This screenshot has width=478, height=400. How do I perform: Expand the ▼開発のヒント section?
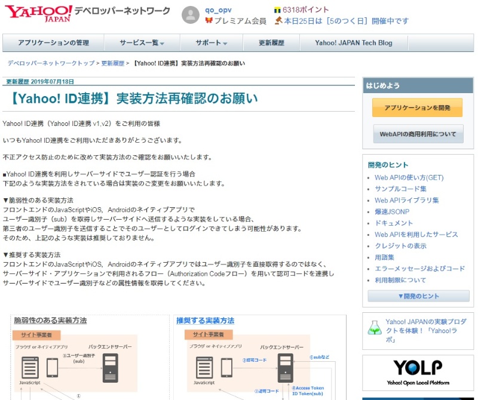point(418,296)
